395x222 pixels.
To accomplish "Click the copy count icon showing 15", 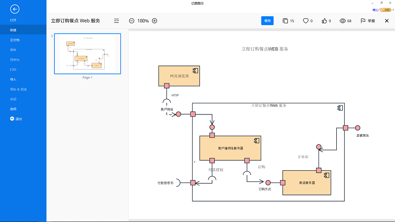I will tap(285, 21).
